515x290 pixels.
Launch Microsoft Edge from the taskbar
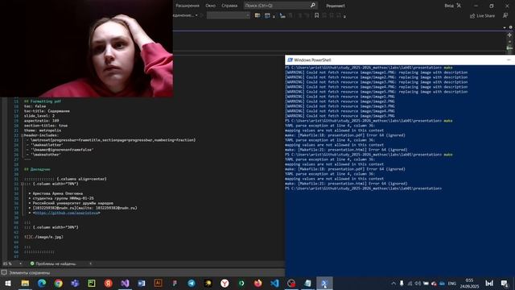(42, 283)
